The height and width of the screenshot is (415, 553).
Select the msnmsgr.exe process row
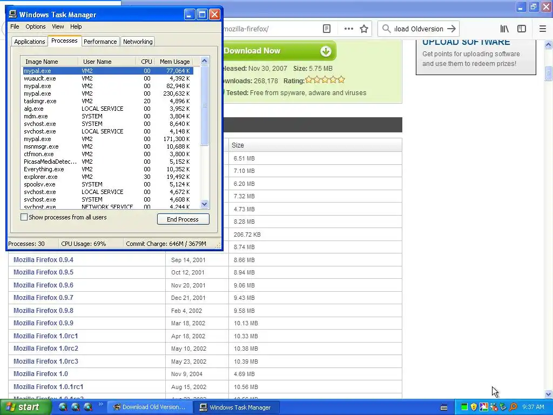click(107, 146)
